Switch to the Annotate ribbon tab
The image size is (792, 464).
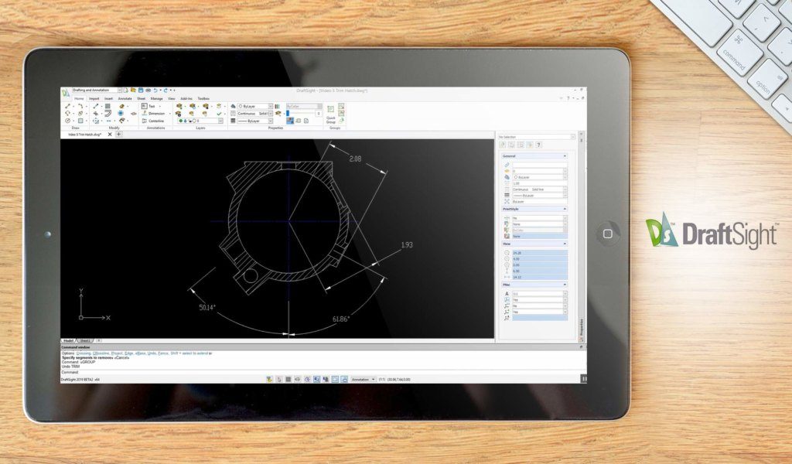(125, 98)
